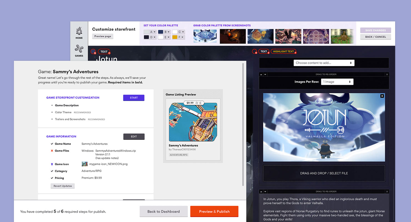Grab palette from the glowing orb screenshot

click(x=260, y=36)
